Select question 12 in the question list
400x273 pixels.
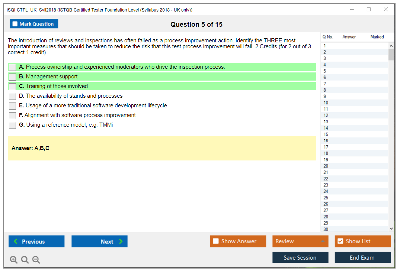[326, 116]
